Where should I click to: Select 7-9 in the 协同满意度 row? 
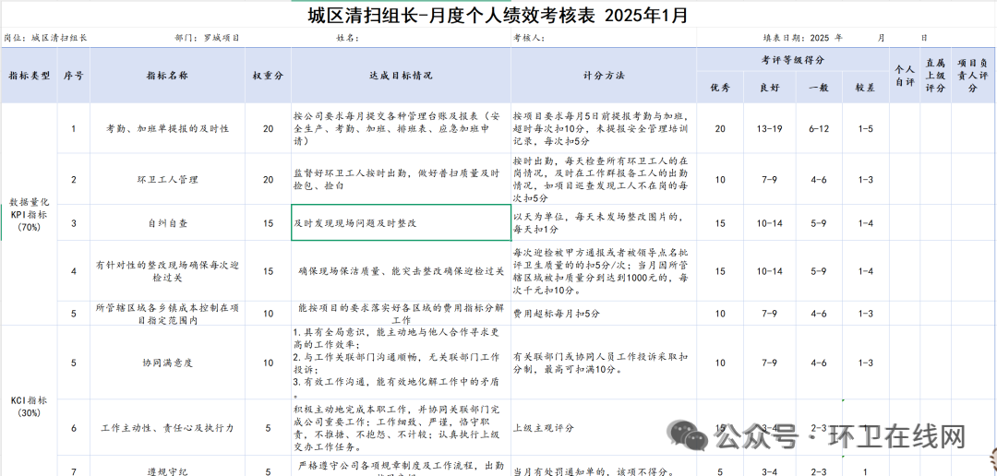click(x=769, y=363)
